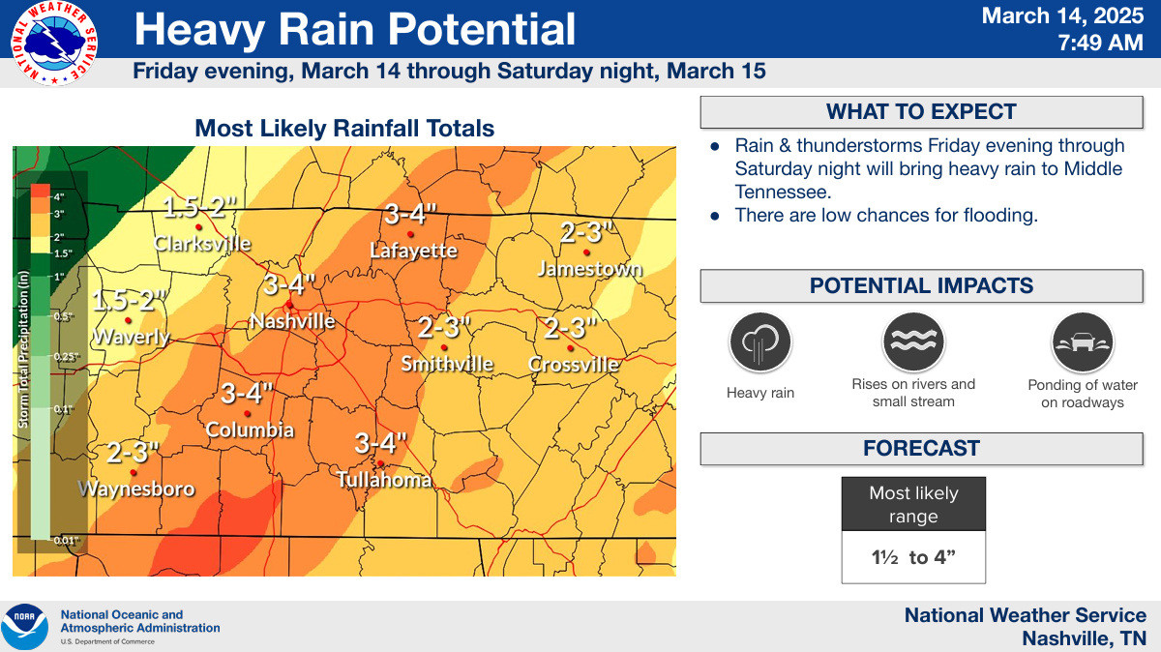Select the FORECAST header bar
The height and width of the screenshot is (652, 1161).
(x=921, y=449)
